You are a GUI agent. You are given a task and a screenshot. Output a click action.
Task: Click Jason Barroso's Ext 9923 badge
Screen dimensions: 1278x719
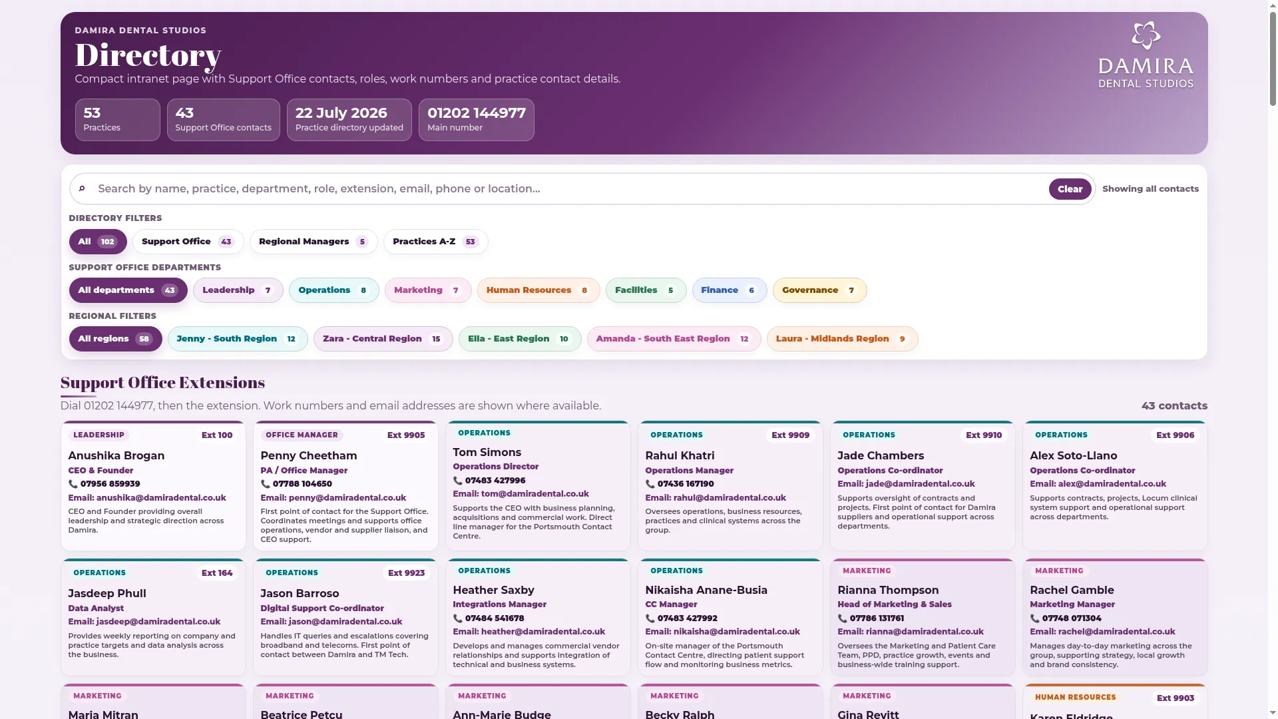(406, 573)
